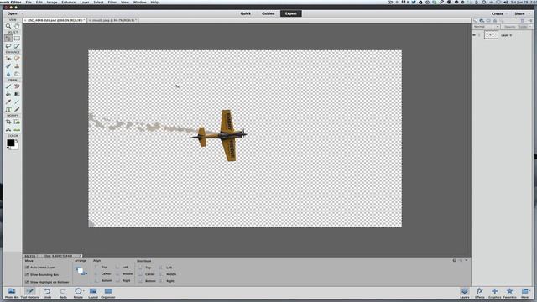Screen dimensions: 537x302
Task: Switch to the cloud jpeg document tab
Action: tap(112, 20)
